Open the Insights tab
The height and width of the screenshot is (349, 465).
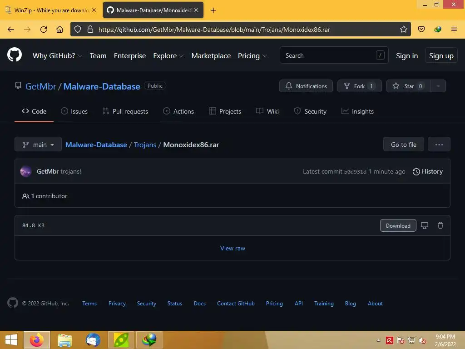tap(357, 111)
